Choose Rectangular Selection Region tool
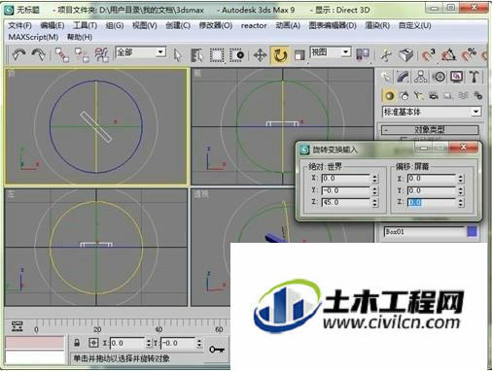This screenshot has height=371, width=492. [x=217, y=55]
